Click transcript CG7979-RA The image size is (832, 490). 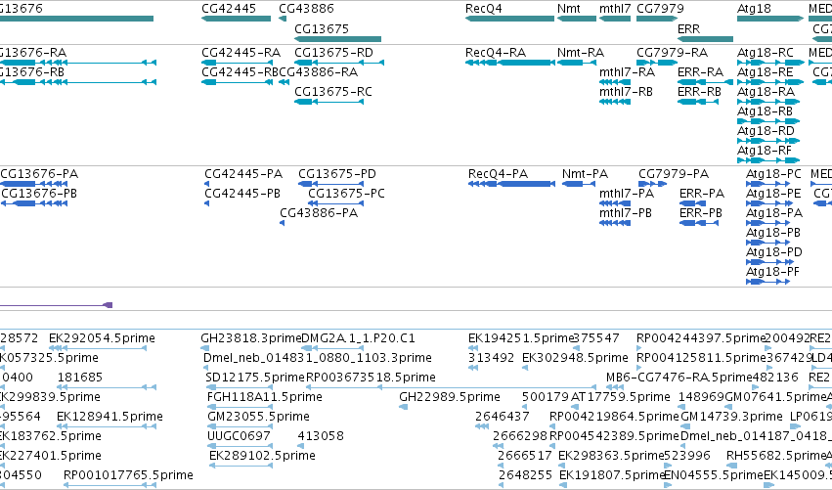click(657, 63)
